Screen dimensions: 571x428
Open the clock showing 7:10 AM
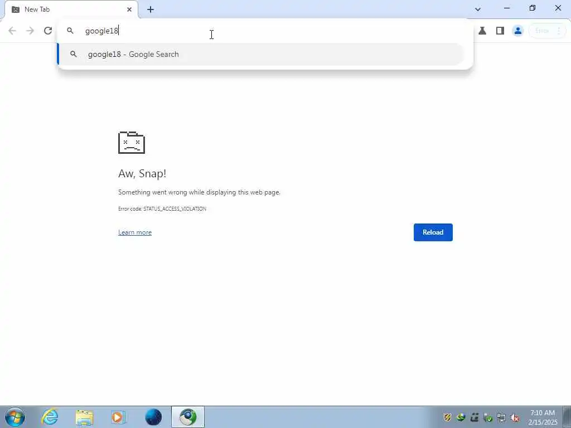pyautogui.click(x=543, y=417)
